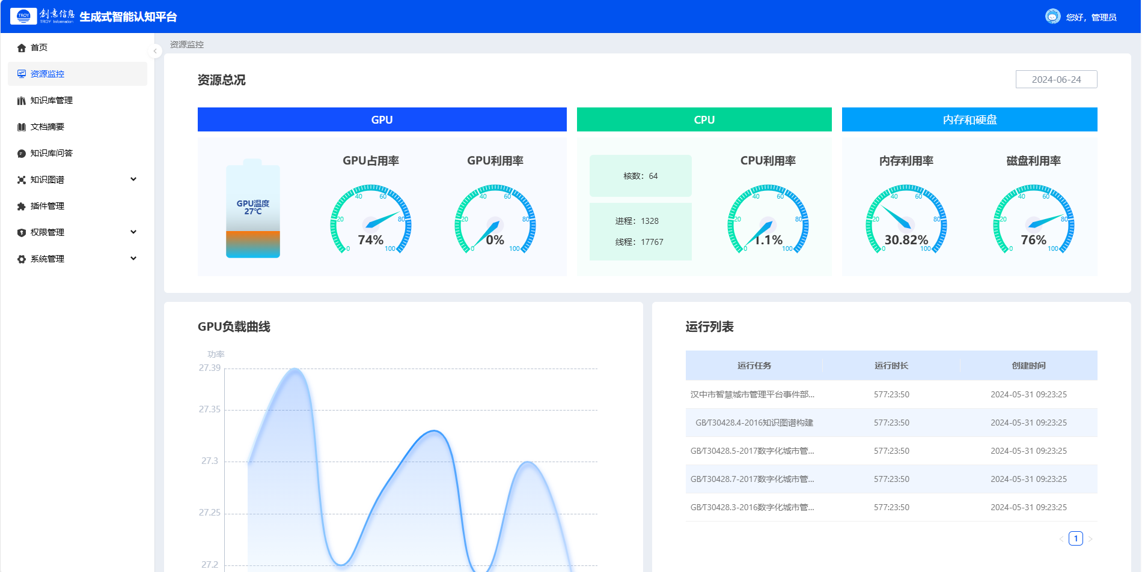Click the TROY company logo

[42, 16]
